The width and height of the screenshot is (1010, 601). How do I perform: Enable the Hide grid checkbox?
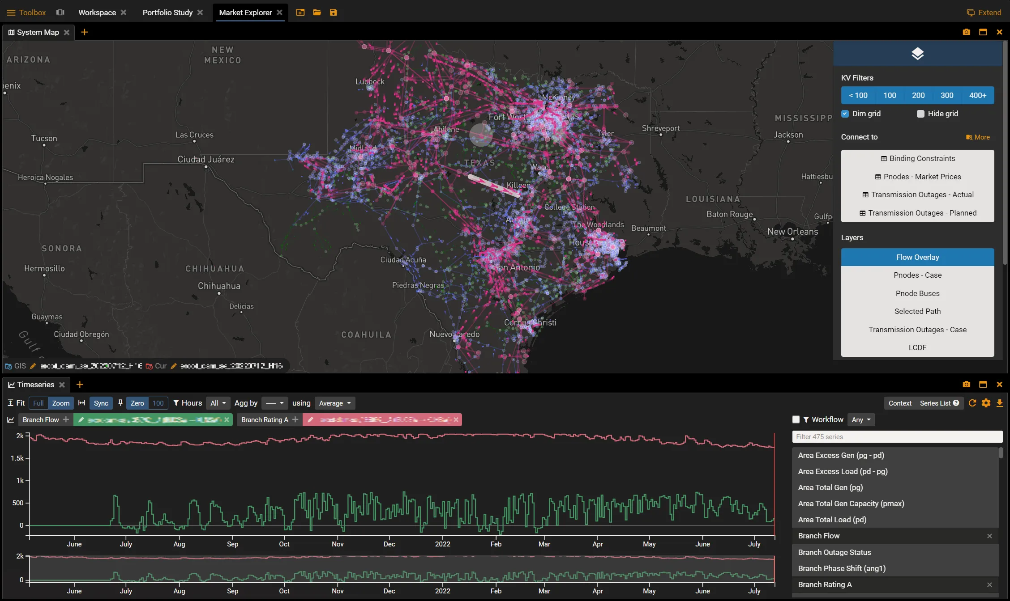[x=920, y=114]
